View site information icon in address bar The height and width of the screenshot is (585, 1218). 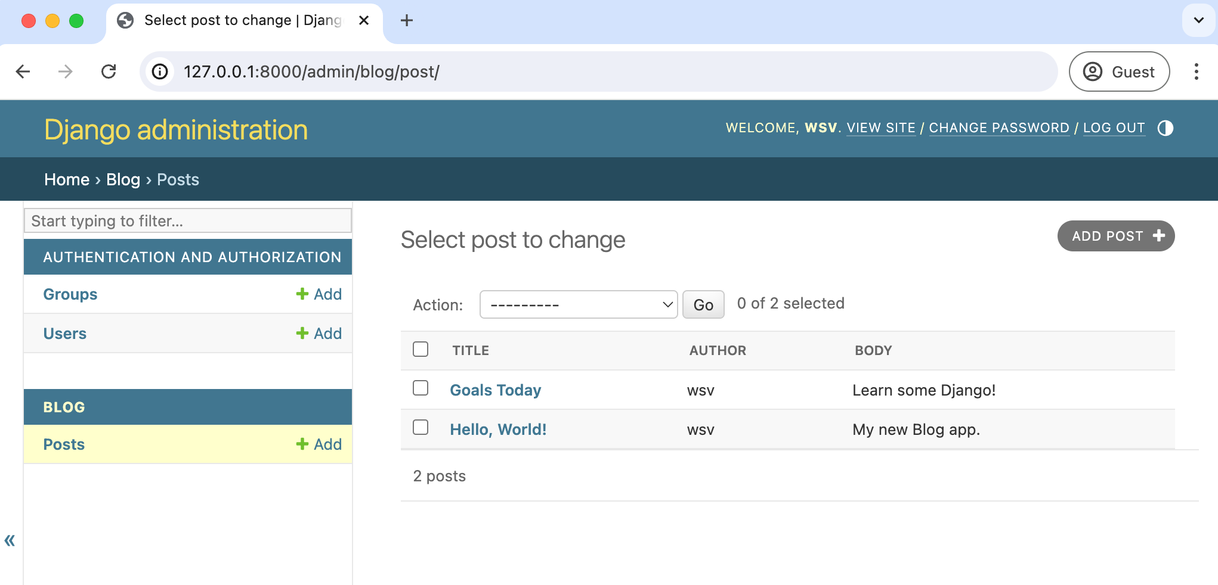(x=160, y=71)
